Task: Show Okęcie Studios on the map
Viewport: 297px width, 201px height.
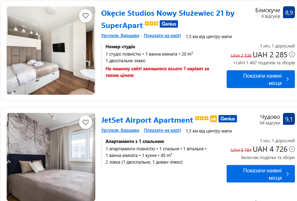Action: coord(162,36)
